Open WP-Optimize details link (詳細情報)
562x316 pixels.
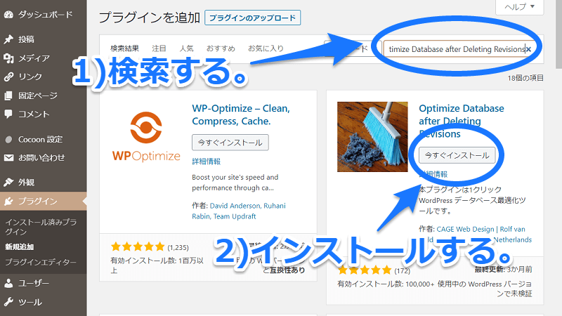point(206,162)
